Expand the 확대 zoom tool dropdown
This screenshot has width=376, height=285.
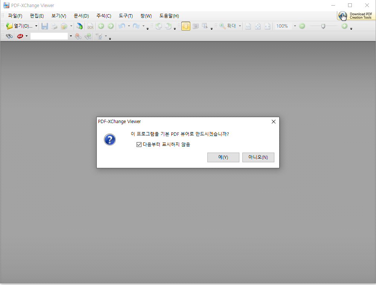tap(240, 26)
